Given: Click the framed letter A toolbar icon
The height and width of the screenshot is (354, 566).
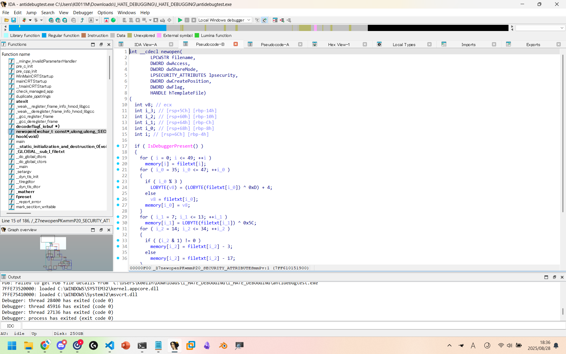Looking at the screenshot, I should [91, 20].
